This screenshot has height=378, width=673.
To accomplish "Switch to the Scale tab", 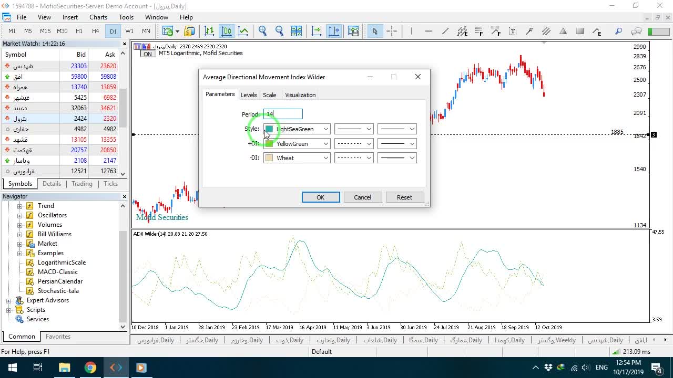I will click(x=270, y=95).
